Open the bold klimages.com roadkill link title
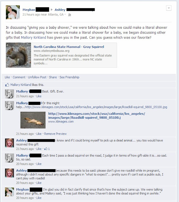 click(x=96, y=116)
